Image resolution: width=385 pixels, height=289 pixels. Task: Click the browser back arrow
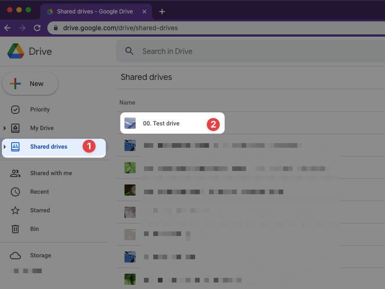(7, 28)
